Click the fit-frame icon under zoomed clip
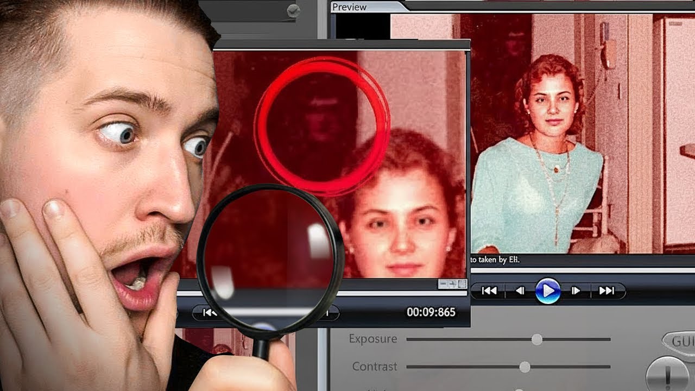The width and height of the screenshot is (695, 391). [462, 284]
